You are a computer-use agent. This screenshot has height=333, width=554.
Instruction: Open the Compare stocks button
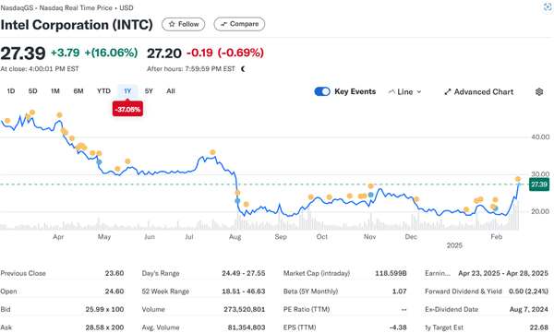[239, 24]
